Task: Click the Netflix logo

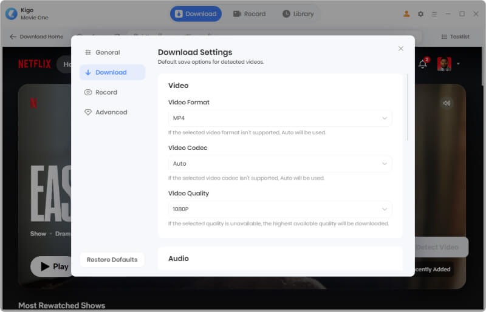Action: [35, 64]
